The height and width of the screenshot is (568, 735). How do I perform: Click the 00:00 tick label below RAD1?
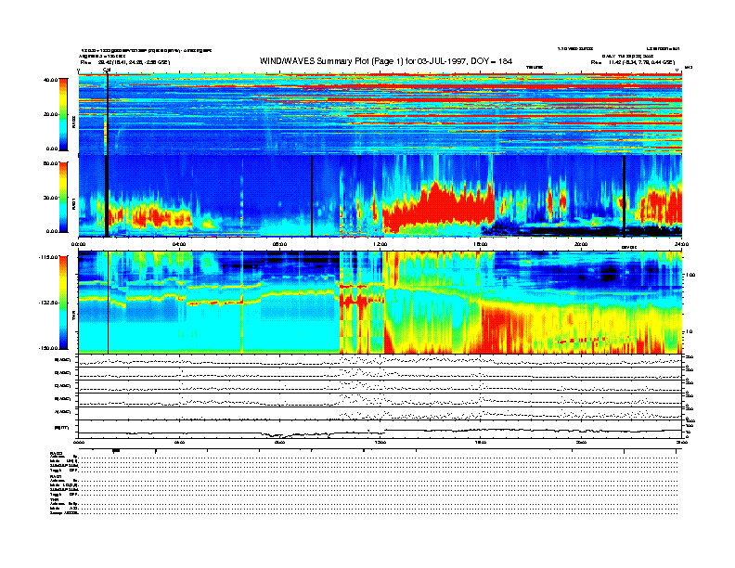[x=78, y=244]
